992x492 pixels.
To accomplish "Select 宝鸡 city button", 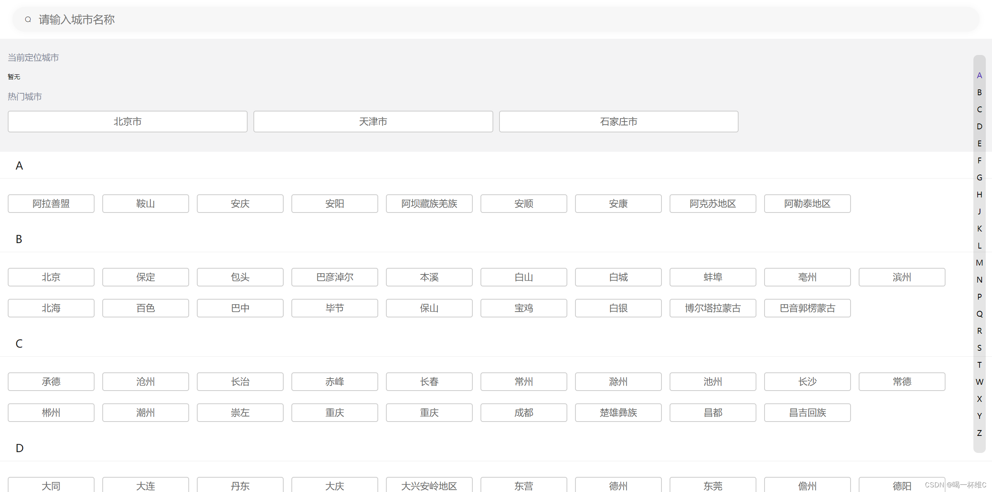I will coord(524,308).
